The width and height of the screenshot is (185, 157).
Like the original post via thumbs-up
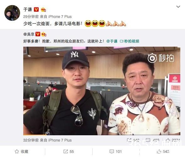point(168,140)
